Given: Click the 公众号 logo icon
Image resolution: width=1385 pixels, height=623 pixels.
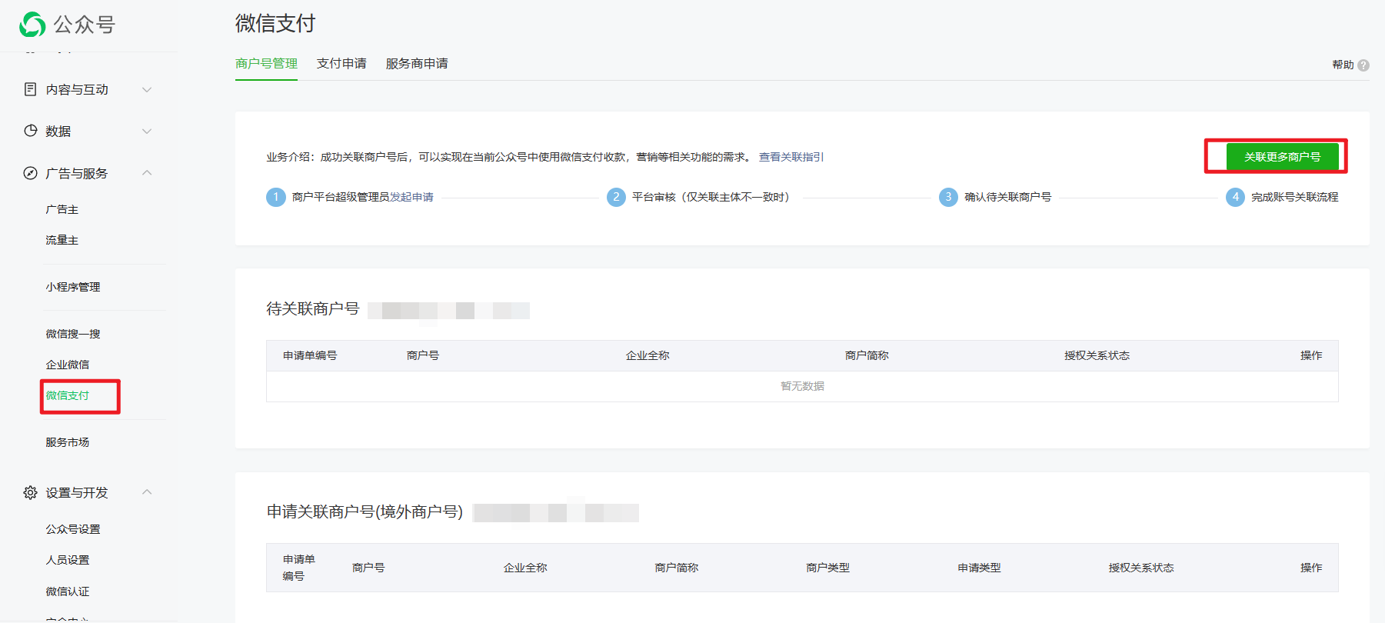Looking at the screenshot, I should 32,25.
